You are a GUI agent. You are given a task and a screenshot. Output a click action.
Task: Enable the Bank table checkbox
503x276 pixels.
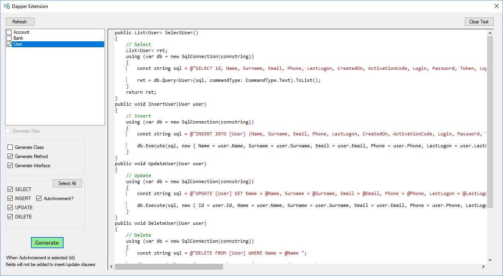point(9,38)
